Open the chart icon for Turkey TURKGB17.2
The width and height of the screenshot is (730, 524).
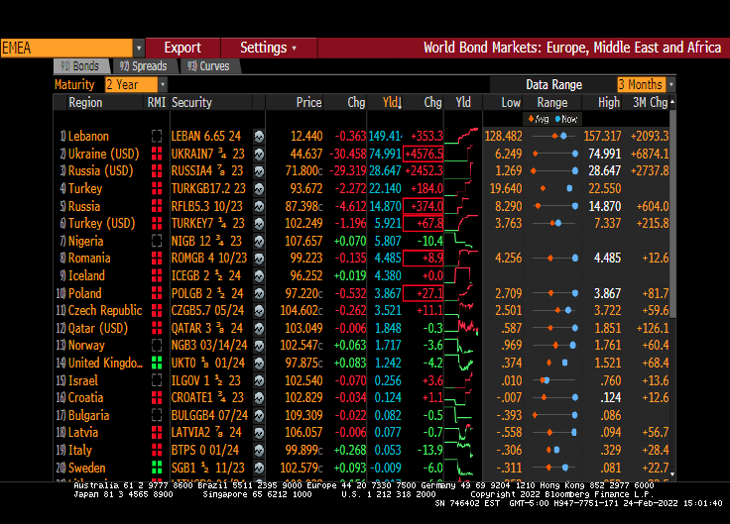click(x=259, y=188)
